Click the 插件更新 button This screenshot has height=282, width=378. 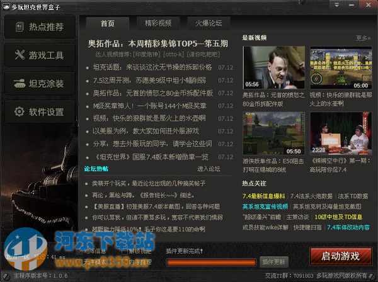(x=274, y=262)
